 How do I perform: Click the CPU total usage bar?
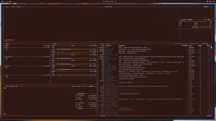click(x=195, y=22)
